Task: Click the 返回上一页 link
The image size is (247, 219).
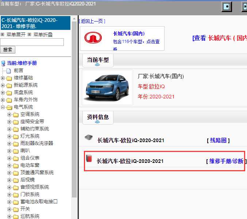Action: pyautogui.click(x=92, y=21)
